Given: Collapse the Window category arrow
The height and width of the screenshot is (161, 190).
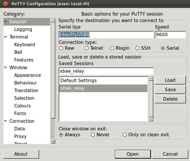Looking at the screenshot, I should (6, 68).
